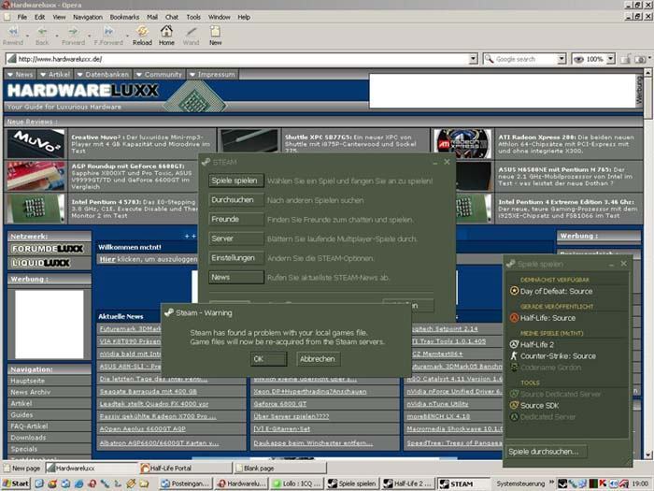Open the Tools menu

pos(193,17)
